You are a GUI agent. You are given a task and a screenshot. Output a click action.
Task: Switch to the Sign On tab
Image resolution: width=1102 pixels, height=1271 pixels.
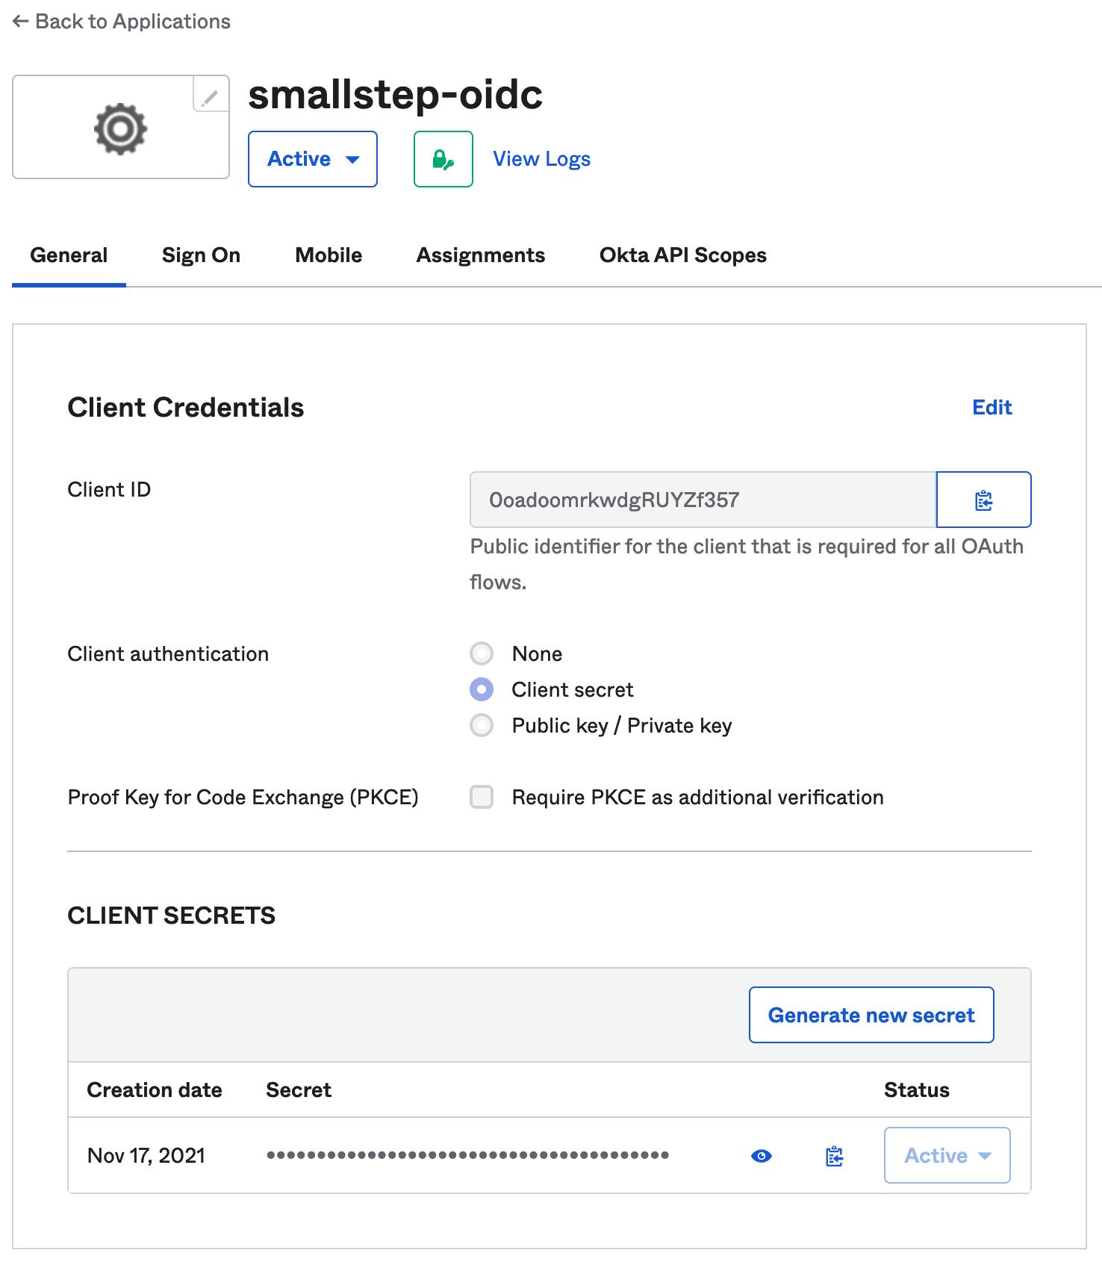[x=201, y=255]
